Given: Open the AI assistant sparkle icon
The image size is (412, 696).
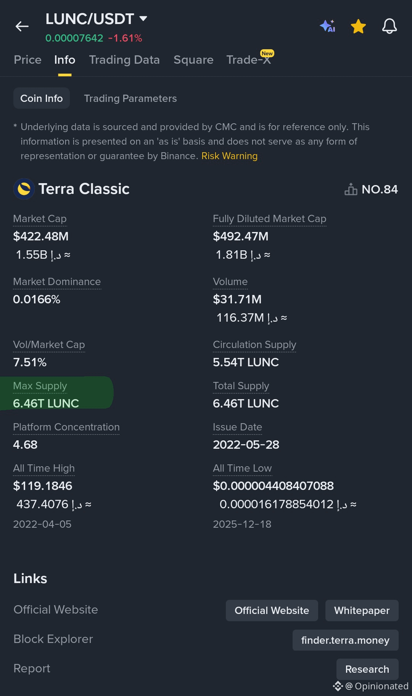Looking at the screenshot, I should coord(327,26).
